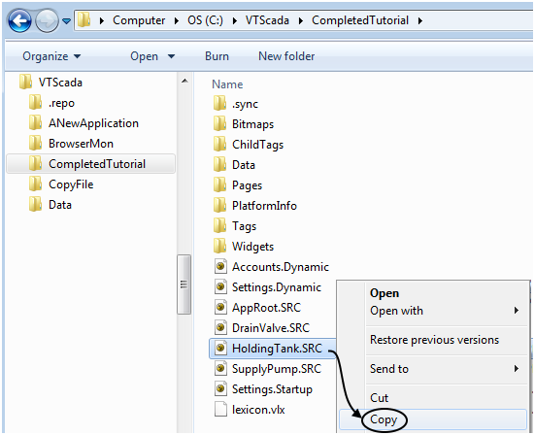Expand the Open button dropdown arrow

[x=171, y=56]
